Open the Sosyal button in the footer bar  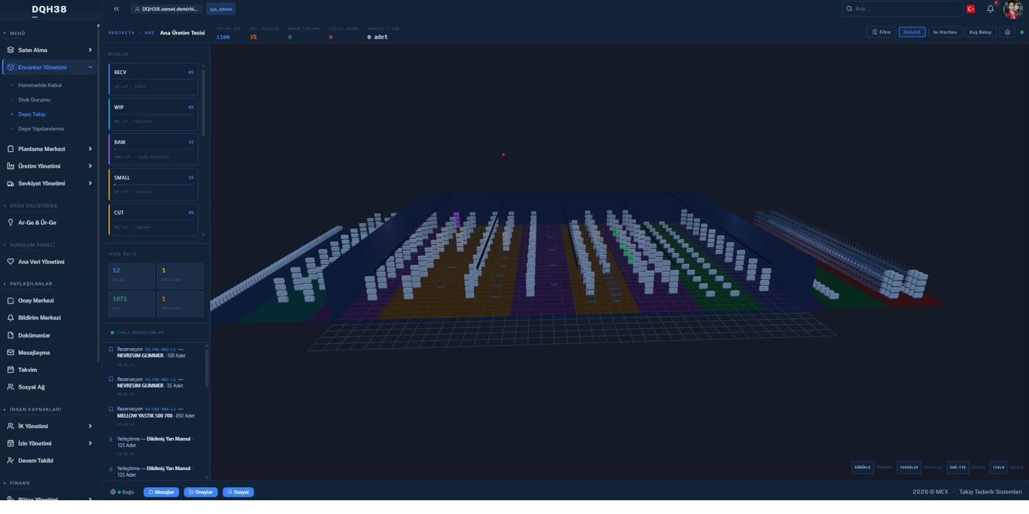[238, 492]
